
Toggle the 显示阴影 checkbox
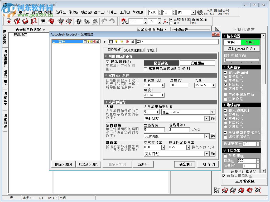tap(107, 62)
